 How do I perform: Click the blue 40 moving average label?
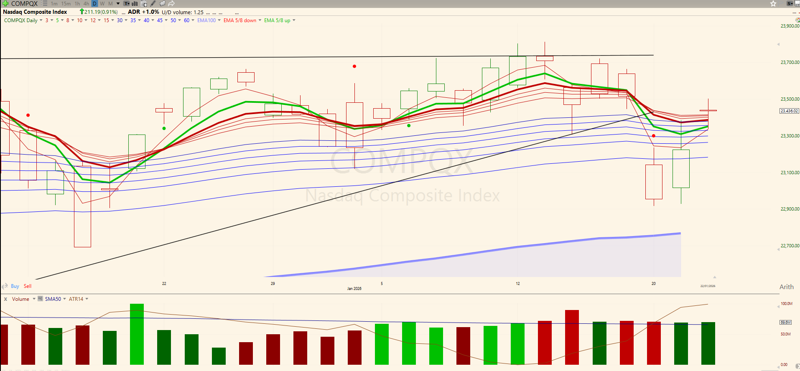(x=146, y=20)
